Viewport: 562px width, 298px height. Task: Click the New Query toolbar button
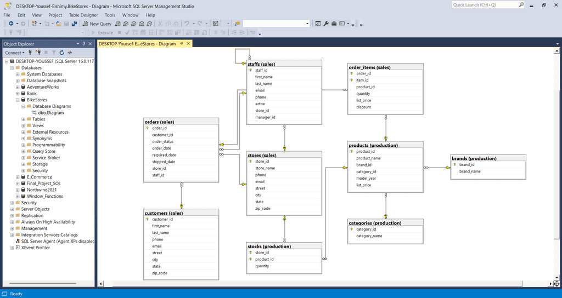point(97,24)
